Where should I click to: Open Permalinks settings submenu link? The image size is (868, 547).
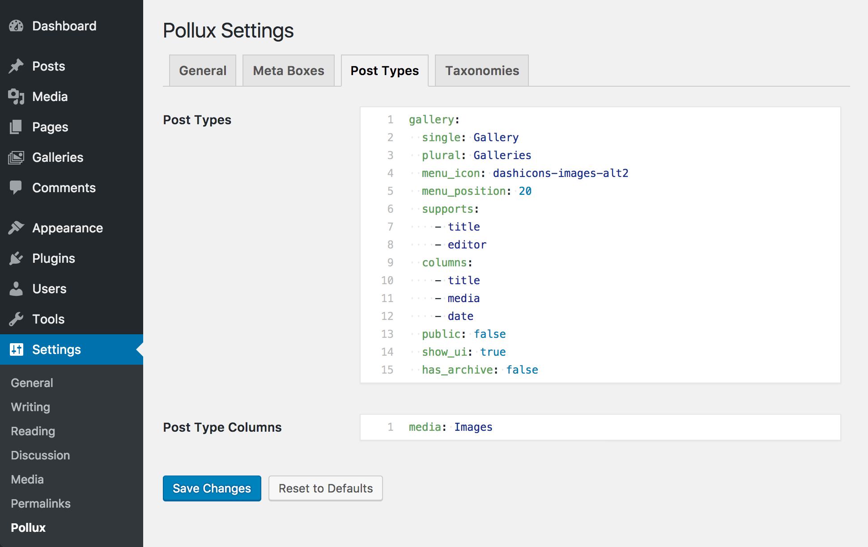click(x=41, y=504)
